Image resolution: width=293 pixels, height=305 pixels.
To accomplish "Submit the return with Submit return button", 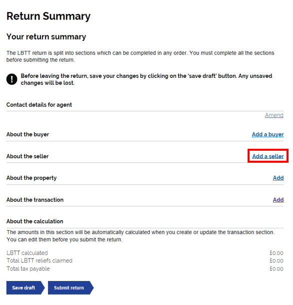I will 71,288.
